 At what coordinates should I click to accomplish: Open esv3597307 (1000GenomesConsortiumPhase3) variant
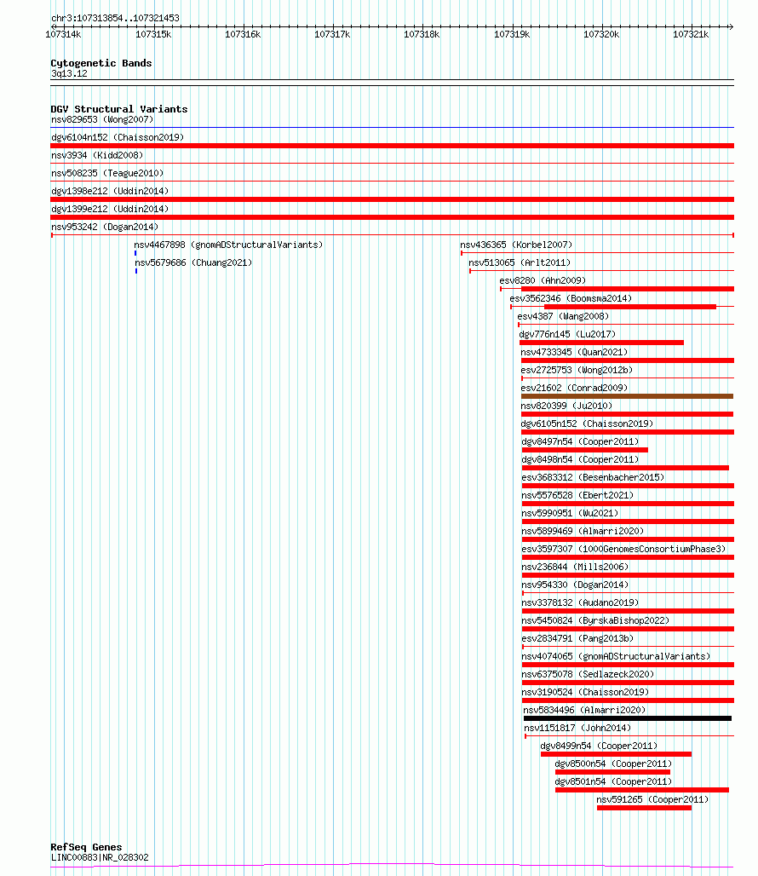[623, 549]
